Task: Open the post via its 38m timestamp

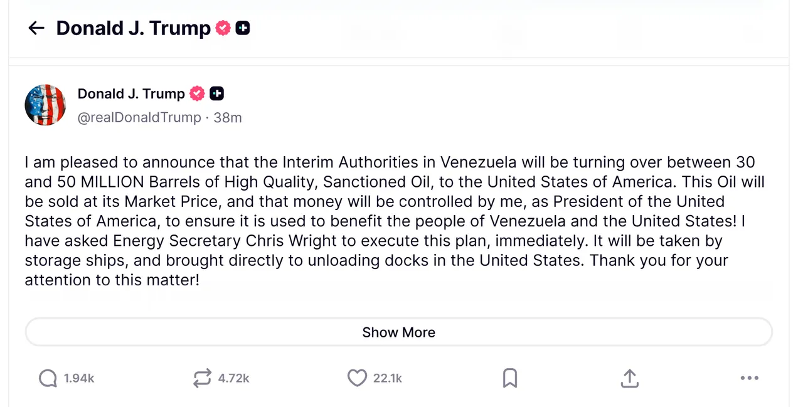Action: (228, 117)
